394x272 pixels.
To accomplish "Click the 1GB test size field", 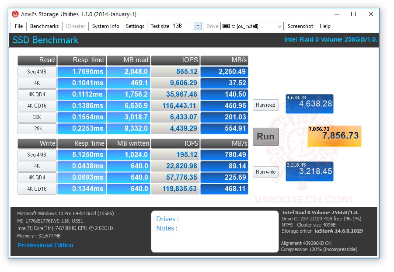I will tap(183, 26).
